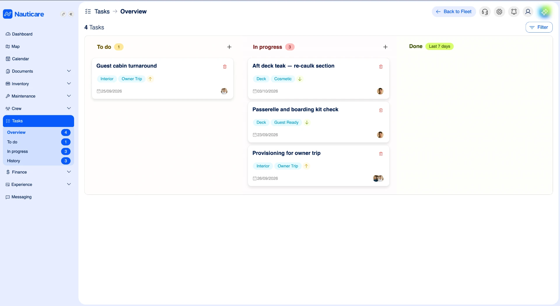Click the Back to Fleet button
The width and height of the screenshot is (560, 306).
point(454,12)
